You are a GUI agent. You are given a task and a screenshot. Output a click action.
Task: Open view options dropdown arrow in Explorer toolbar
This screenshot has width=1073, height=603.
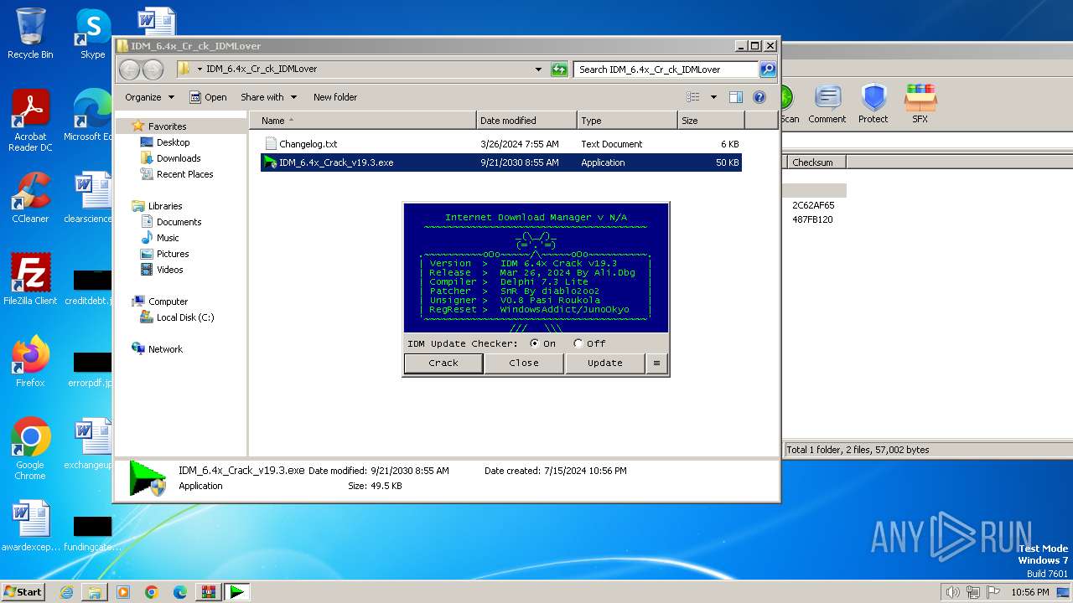[713, 97]
